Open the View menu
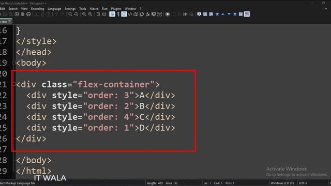The image size is (331, 186). 24,9
